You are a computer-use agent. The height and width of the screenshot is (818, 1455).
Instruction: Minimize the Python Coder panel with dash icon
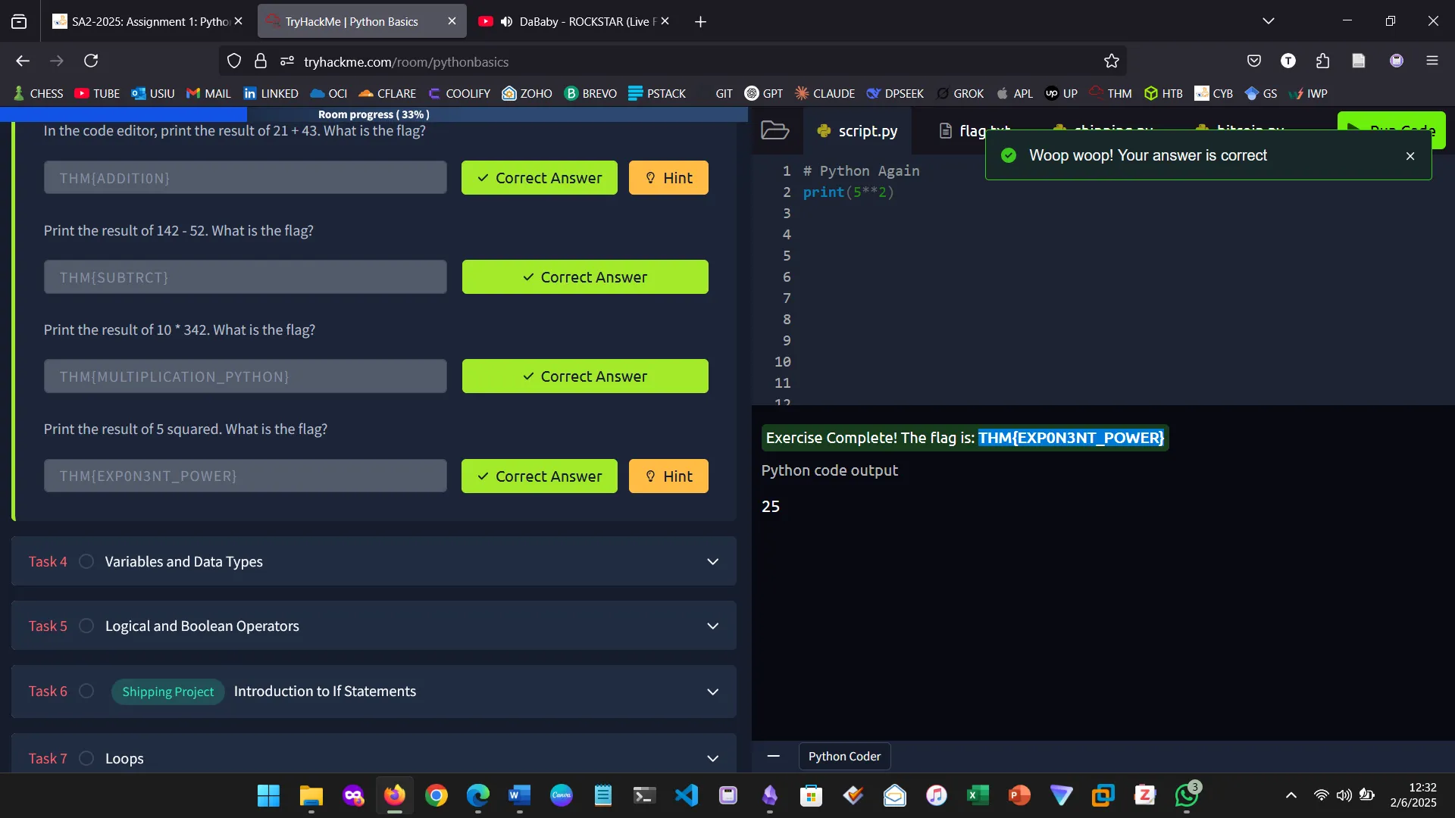click(x=773, y=756)
